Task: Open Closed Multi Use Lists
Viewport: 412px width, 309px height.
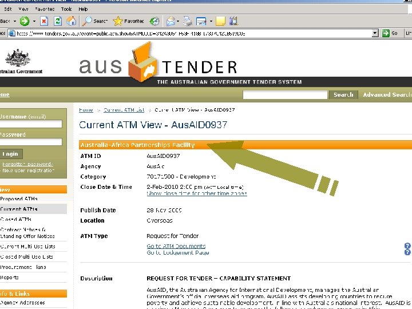Action: point(26,257)
